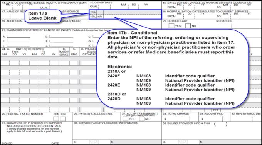
Task: Click 'Item 17b - Conditional' heading
Action: (x=132, y=33)
